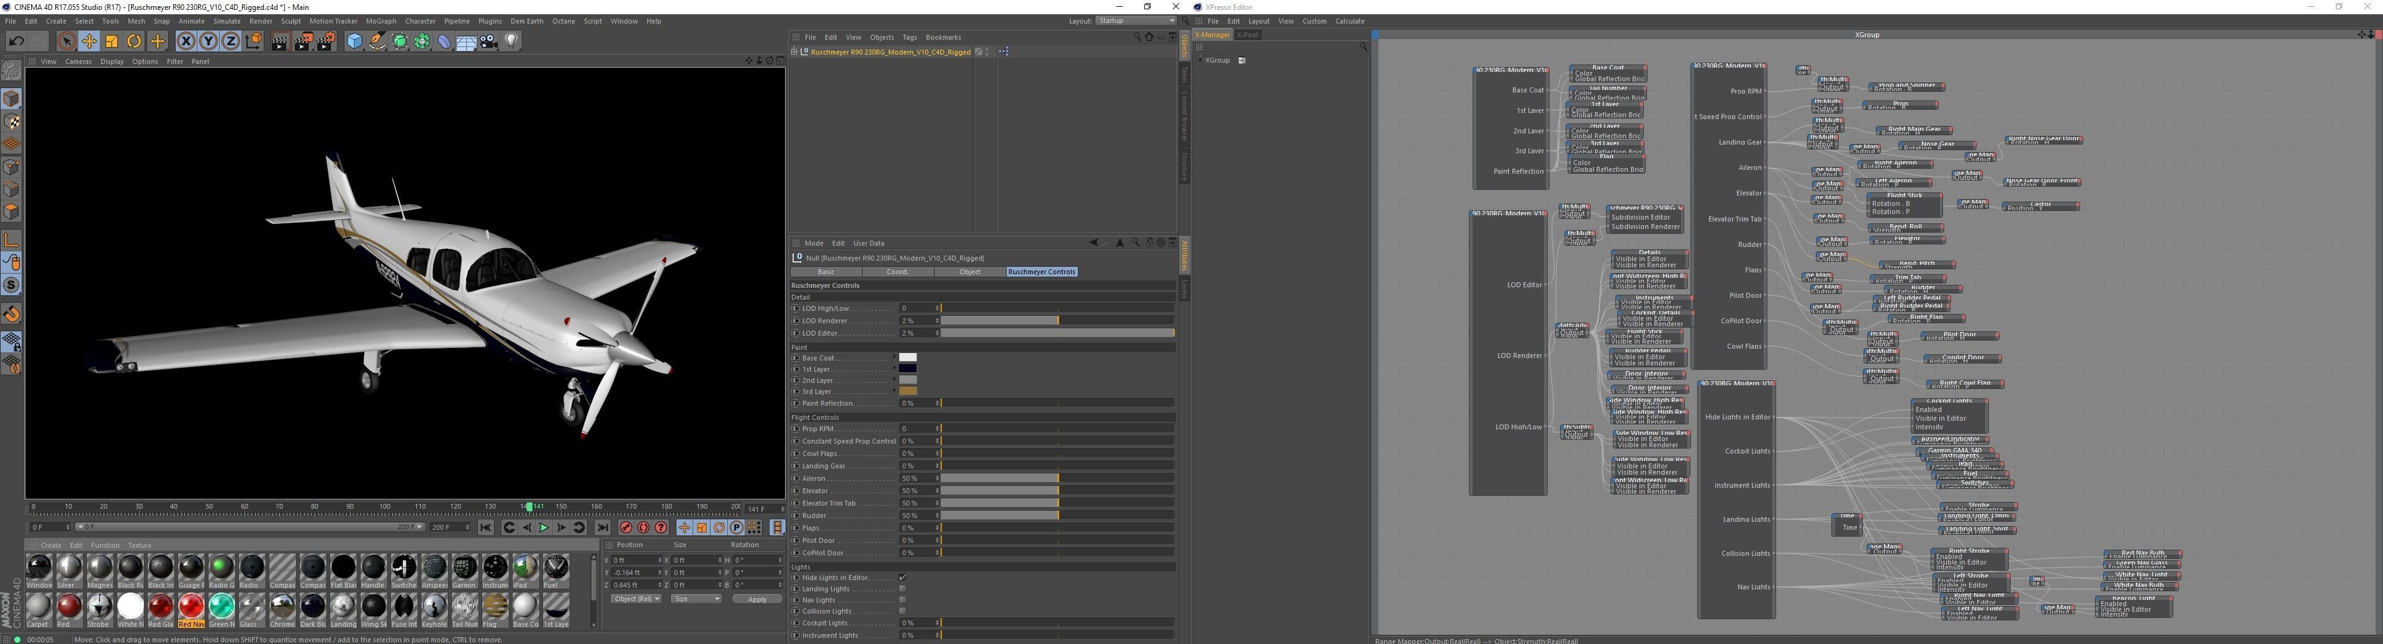This screenshot has width=2383, height=644.
Task: Click the Record Active Objects keyframe button
Action: pyautogui.click(x=626, y=527)
